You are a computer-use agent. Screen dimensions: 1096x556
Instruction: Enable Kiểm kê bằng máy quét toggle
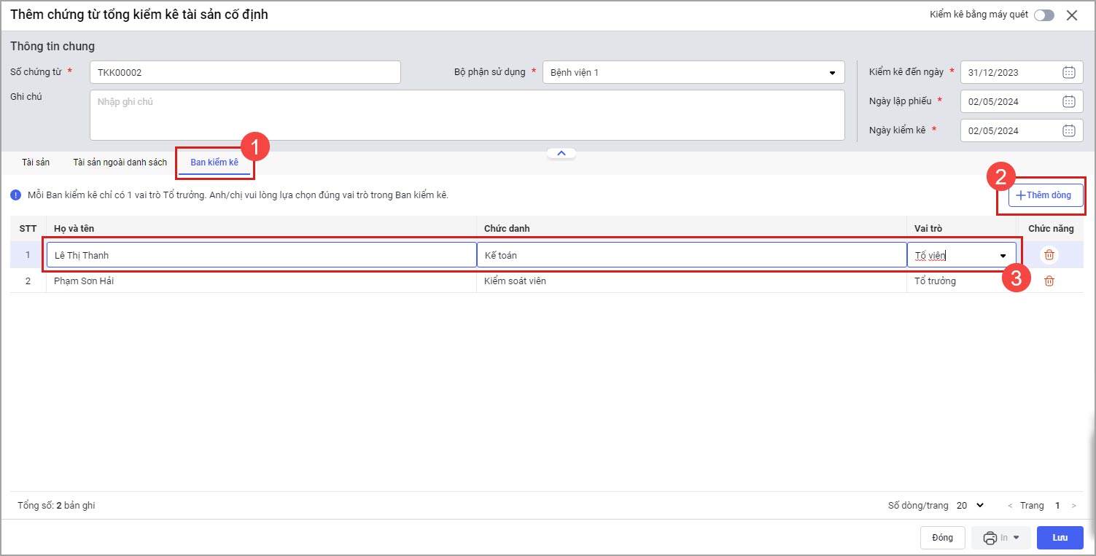click(1043, 15)
